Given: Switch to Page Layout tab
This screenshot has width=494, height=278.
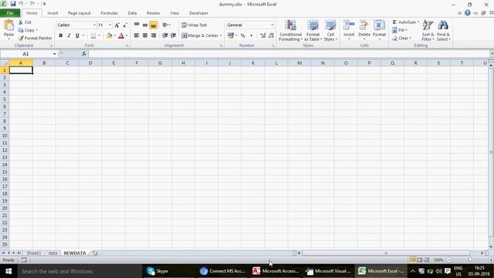Looking at the screenshot, I should coord(79,13).
